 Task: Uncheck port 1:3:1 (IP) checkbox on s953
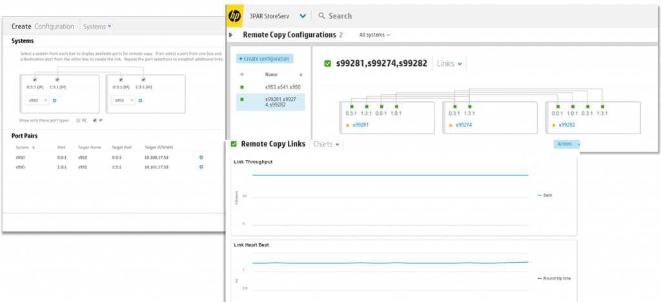pos(143,79)
